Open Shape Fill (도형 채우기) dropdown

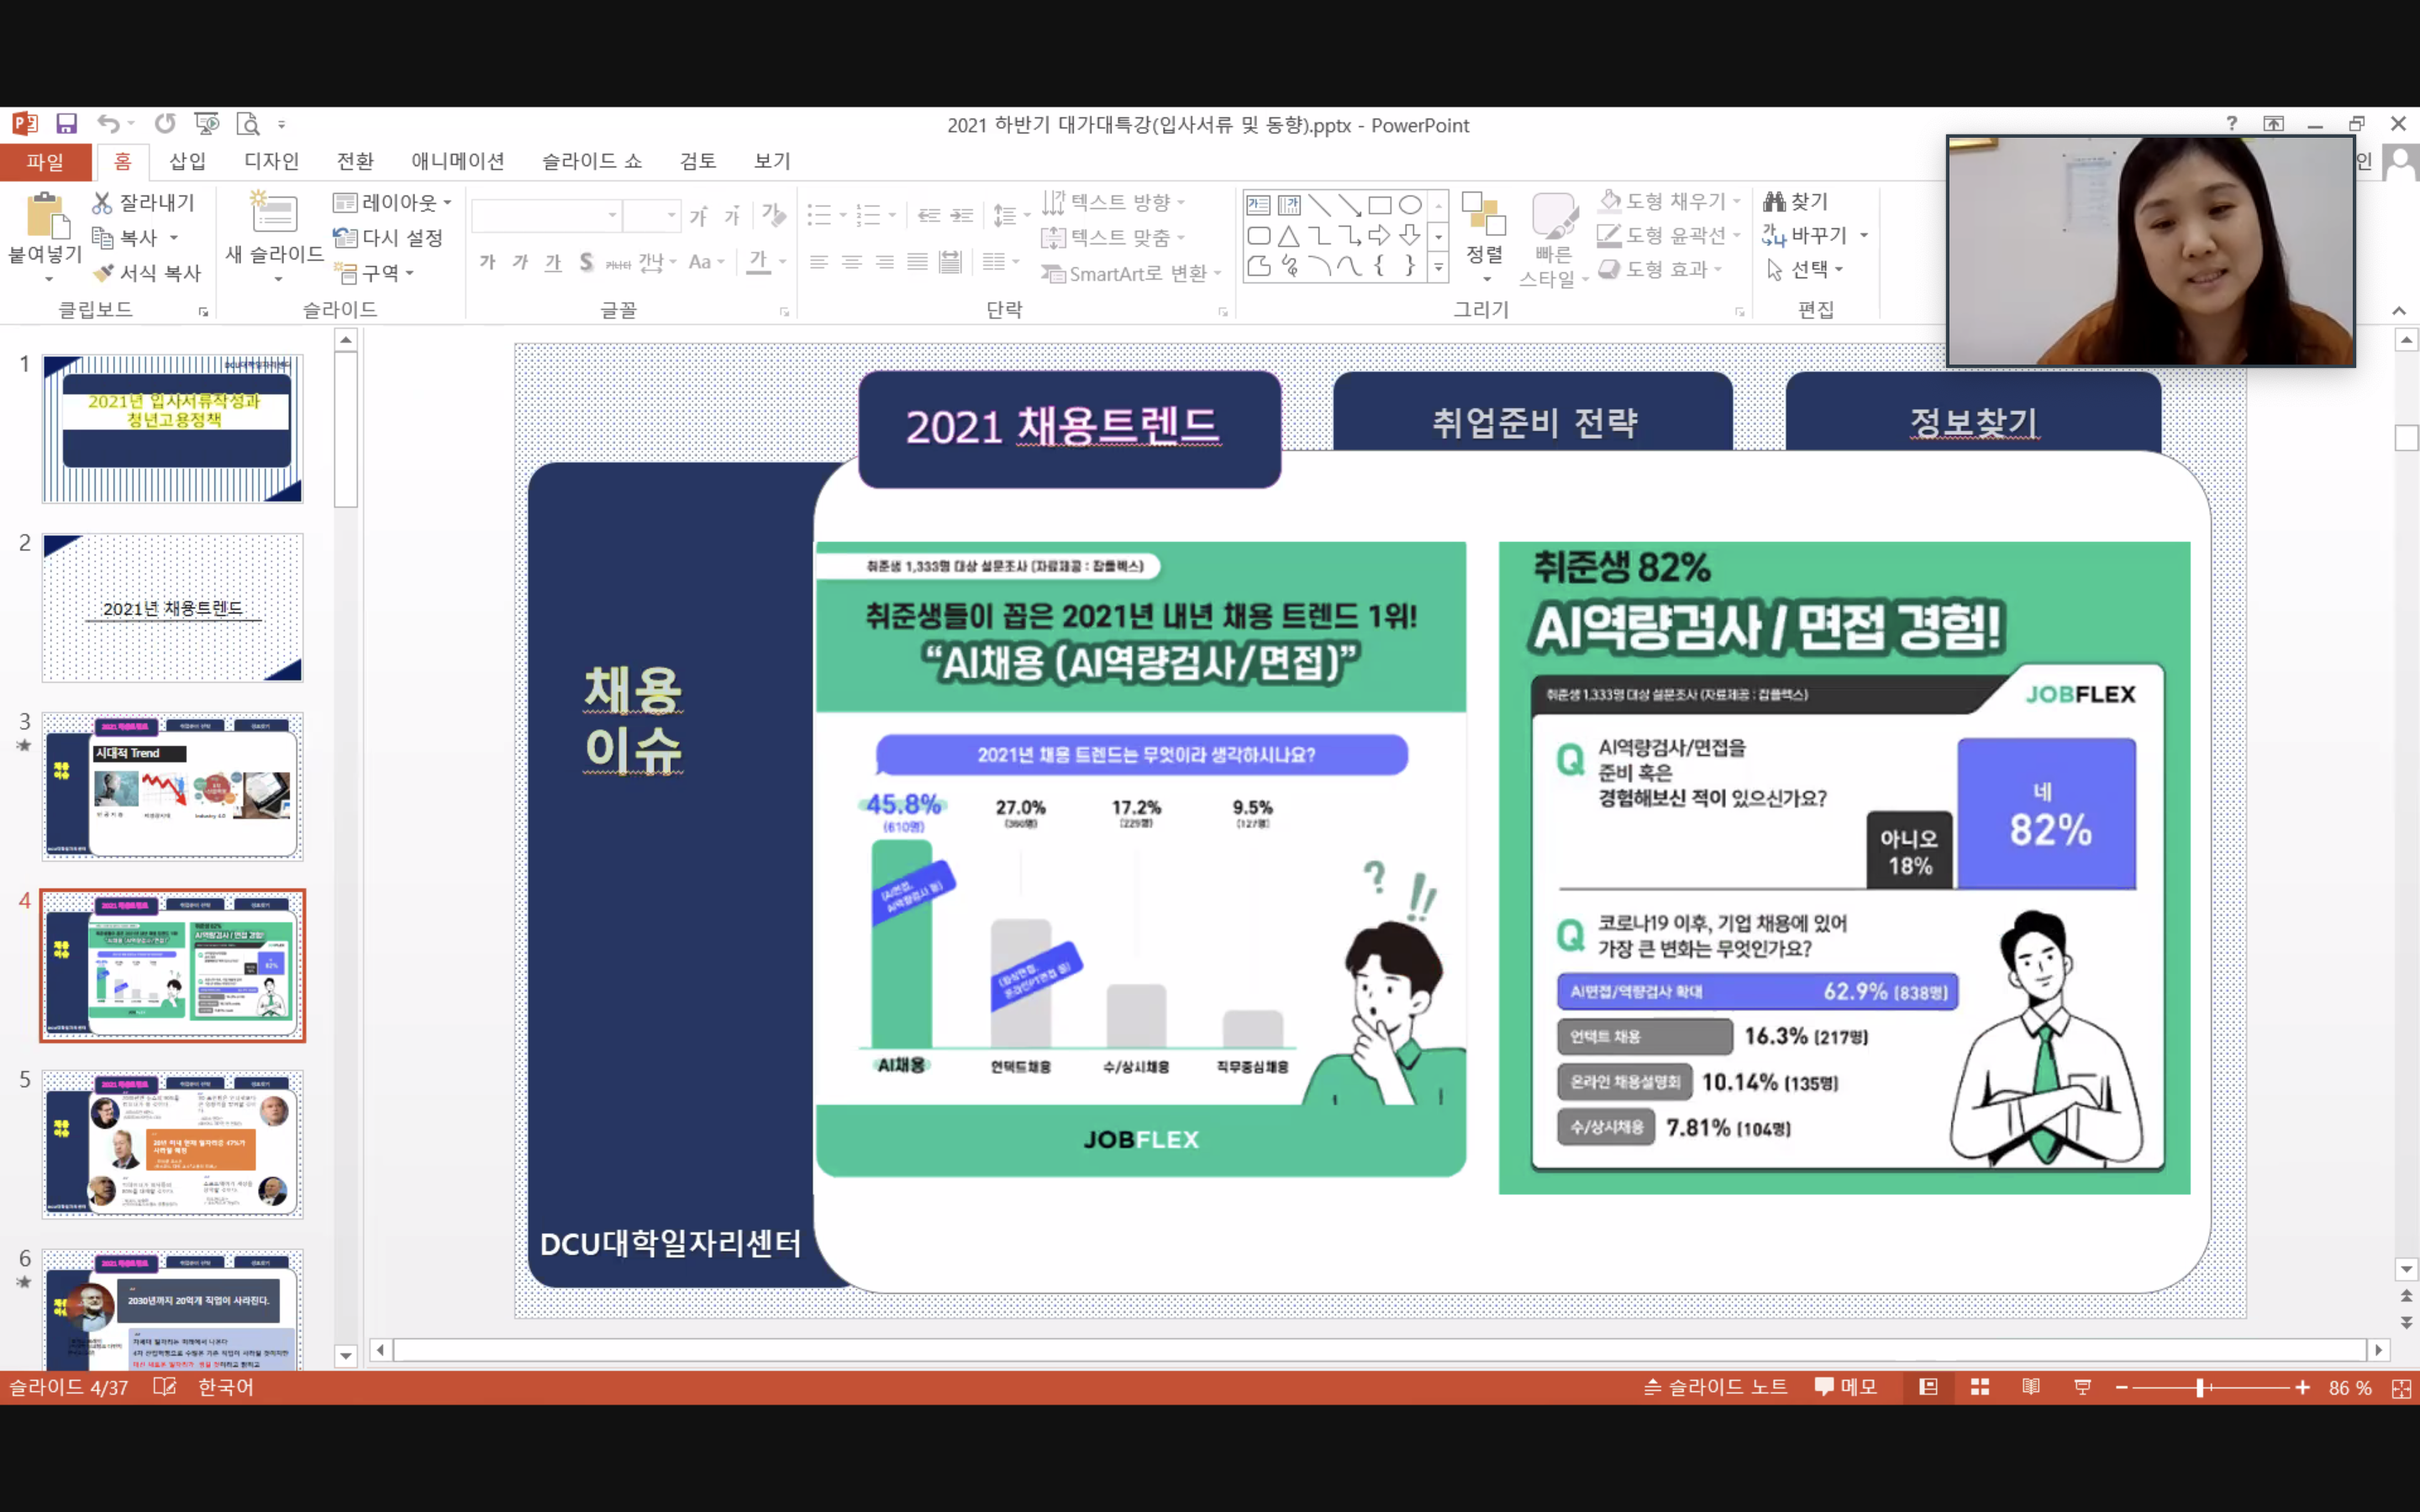(x=1670, y=201)
